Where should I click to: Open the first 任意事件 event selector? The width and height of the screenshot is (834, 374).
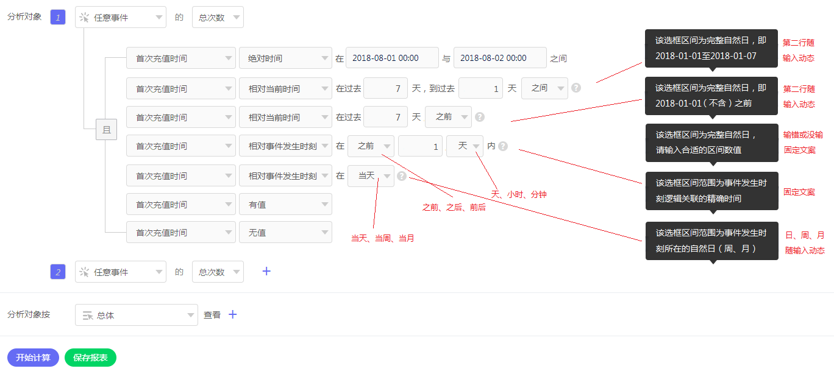pos(121,18)
